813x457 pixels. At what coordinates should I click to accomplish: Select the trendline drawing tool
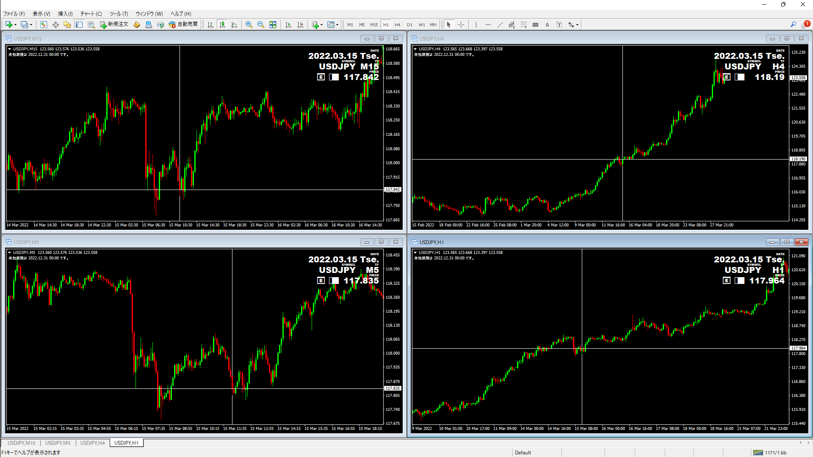point(500,25)
